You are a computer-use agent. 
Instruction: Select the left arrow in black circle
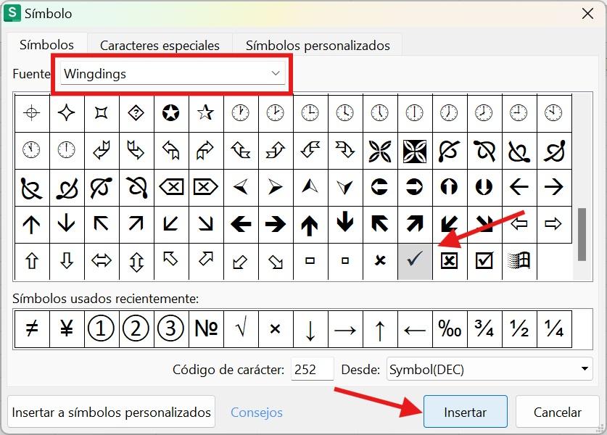pyautogui.click(x=380, y=188)
